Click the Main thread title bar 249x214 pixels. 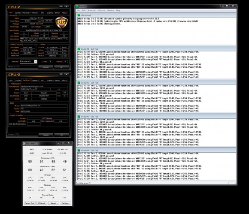pos(156,15)
